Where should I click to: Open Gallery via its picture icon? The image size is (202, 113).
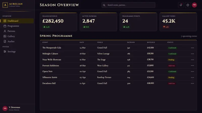(x=5, y=36)
